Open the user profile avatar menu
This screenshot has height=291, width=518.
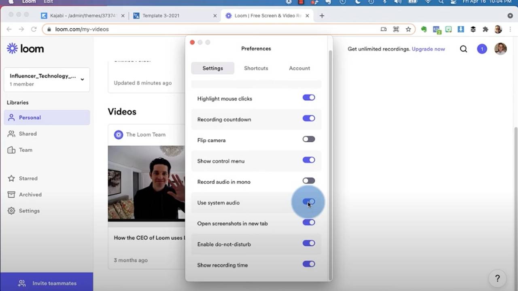tap(500, 49)
